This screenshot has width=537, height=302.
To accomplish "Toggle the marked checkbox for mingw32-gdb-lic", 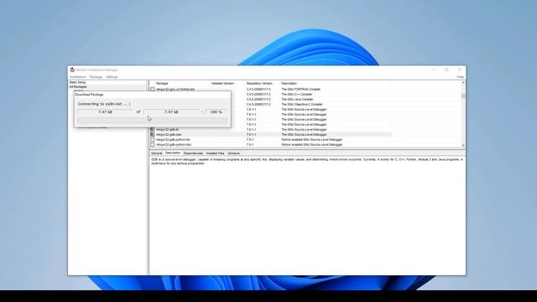I will [153, 130].
